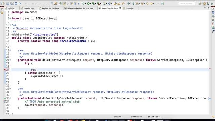Click the text "serialVersionUID"
The image size is (215, 121).
click(x=73, y=41)
